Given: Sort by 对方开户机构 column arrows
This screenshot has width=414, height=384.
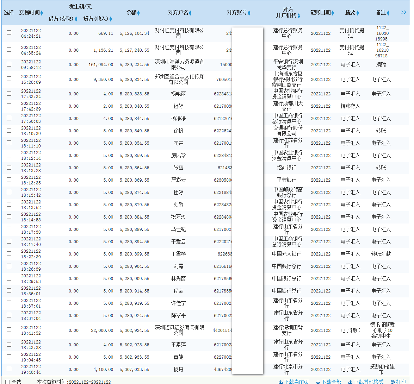Looking at the screenshot, I should 299,16.
